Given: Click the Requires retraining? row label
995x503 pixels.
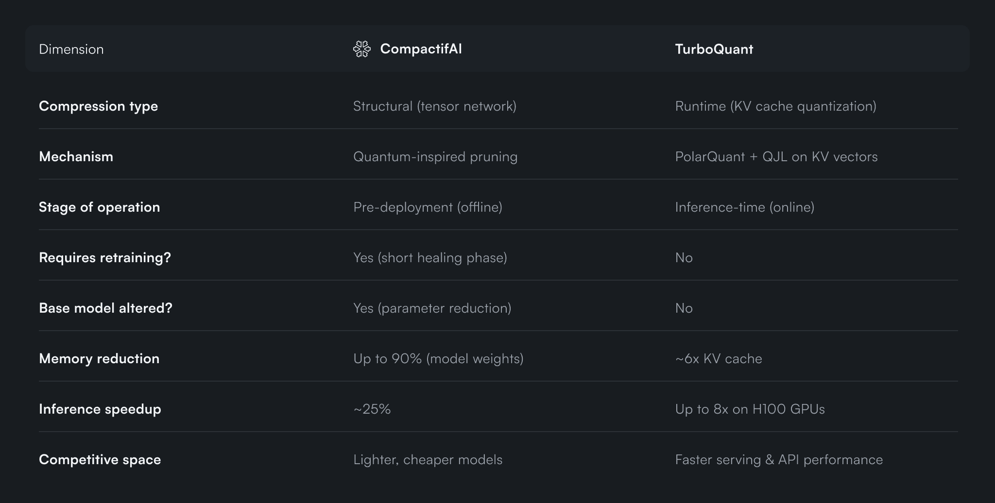Looking at the screenshot, I should [x=104, y=258].
